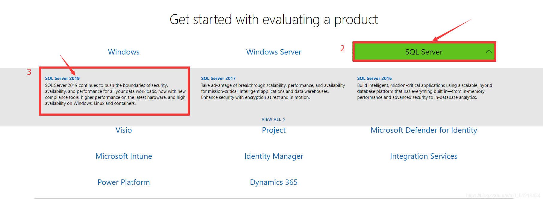Expand Microsoft Defender for Identity
This screenshot has width=543, height=201.
pyautogui.click(x=424, y=130)
